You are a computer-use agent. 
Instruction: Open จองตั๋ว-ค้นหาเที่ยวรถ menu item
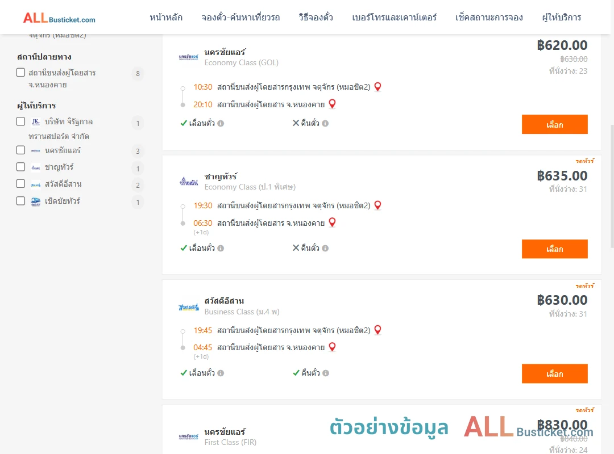click(240, 17)
